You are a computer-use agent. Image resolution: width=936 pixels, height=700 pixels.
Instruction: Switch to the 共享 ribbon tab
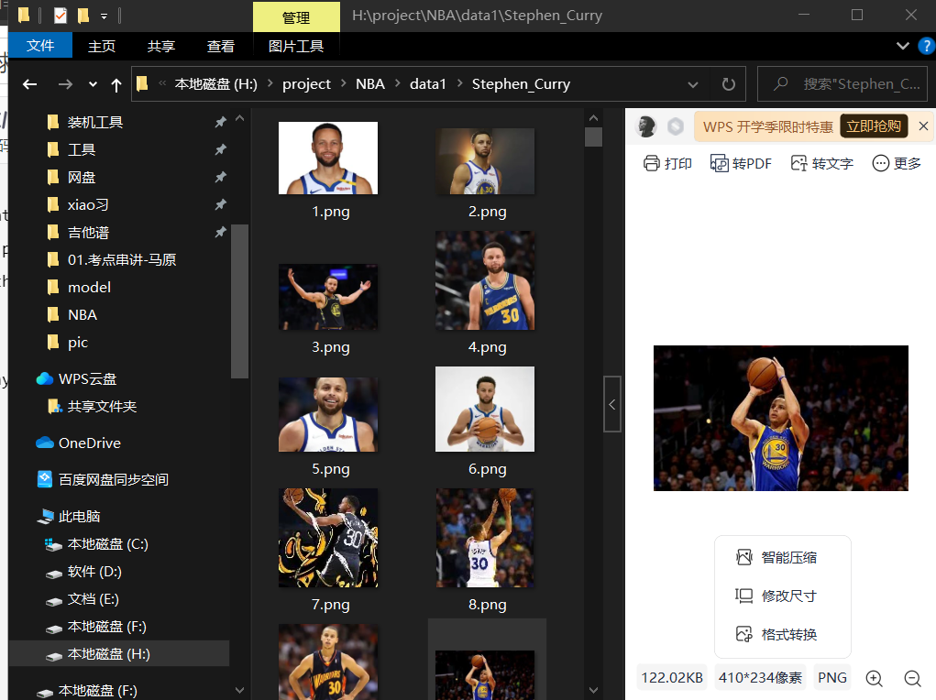pyautogui.click(x=161, y=46)
